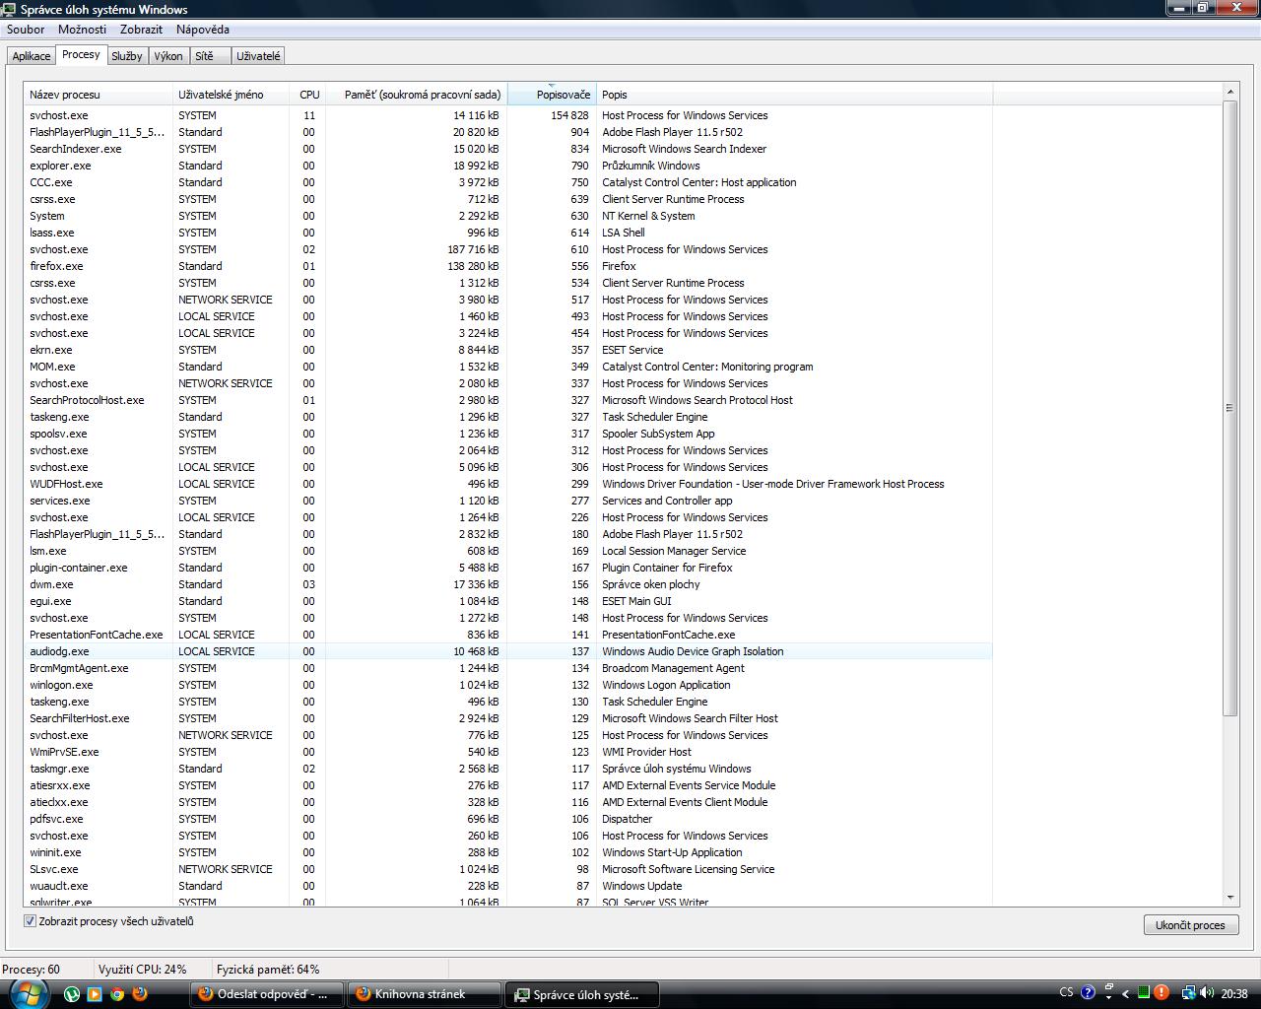Image resolution: width=1261 pixels, height=1009 pixels.
Task: Select the lsass.exe process row
Action: 507,233
